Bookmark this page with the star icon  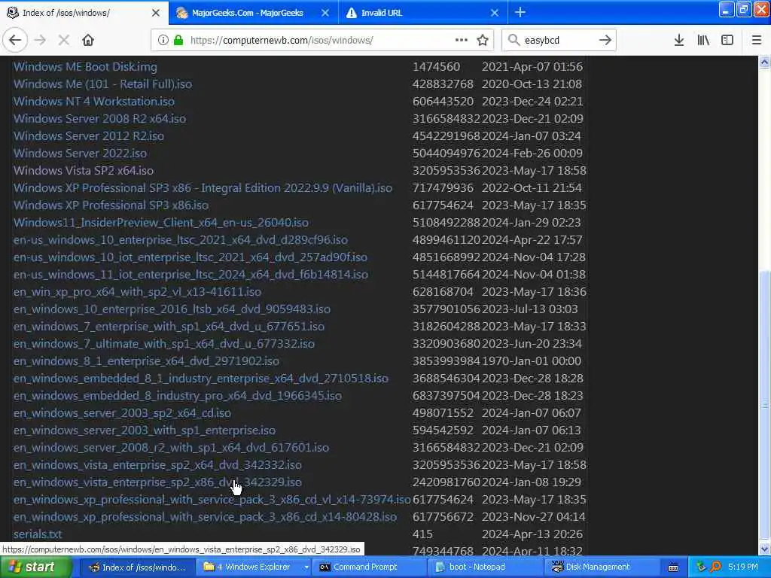pos(483,41)
